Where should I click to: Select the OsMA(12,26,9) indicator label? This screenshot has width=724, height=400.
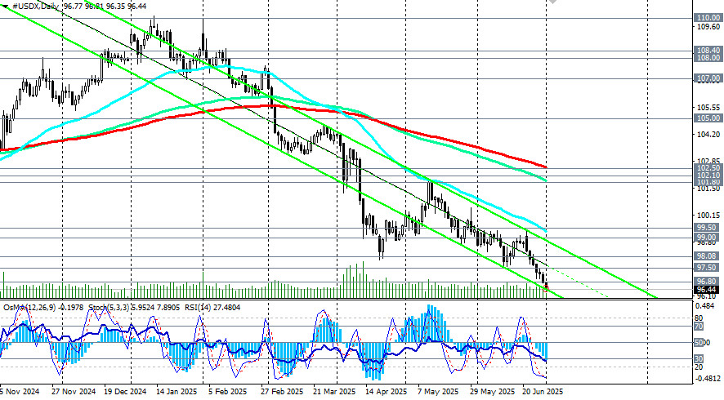click(x=31, y=307)
